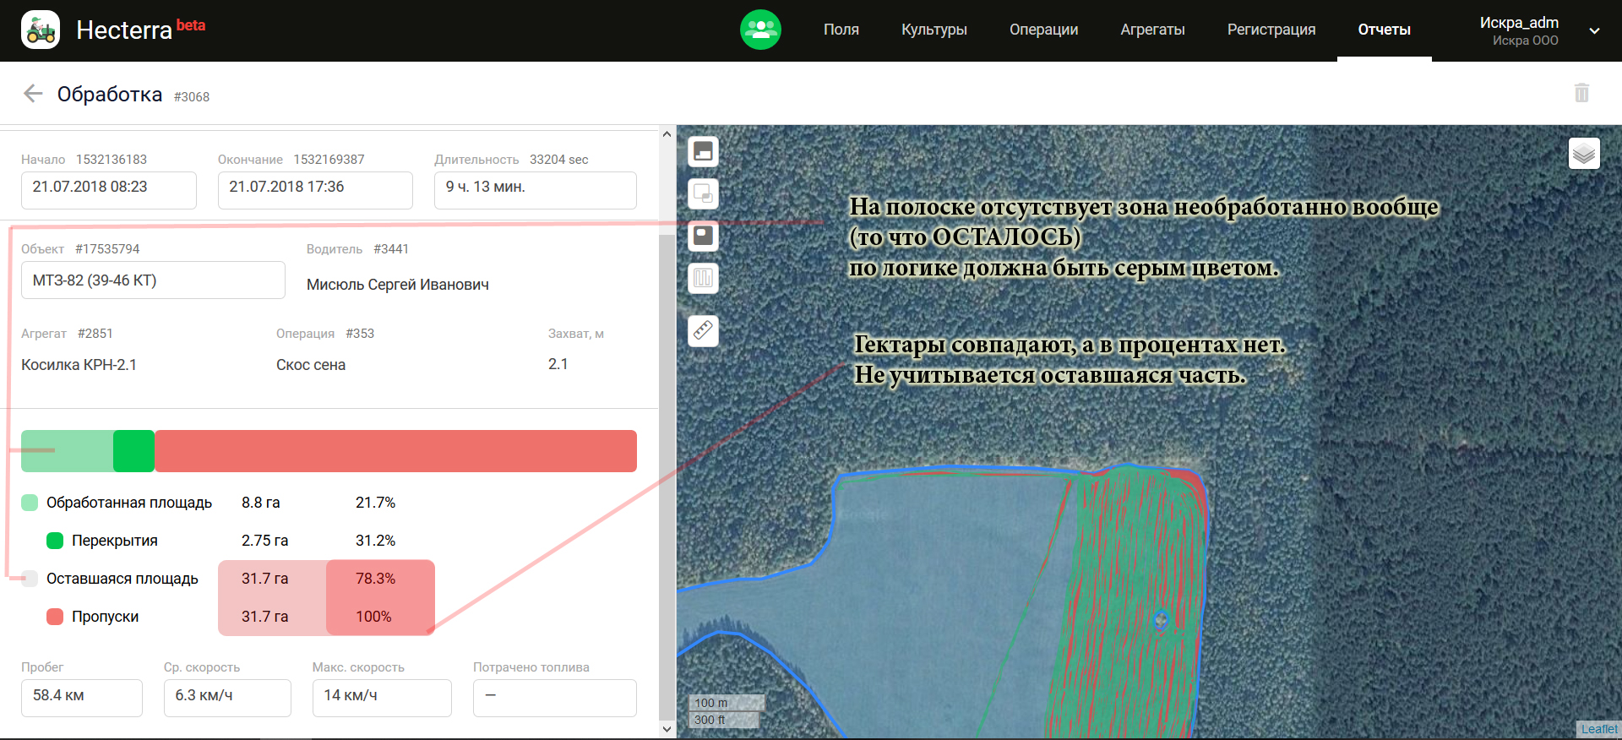
Task: Expand the Искра_adm account dropdown
Action: [x=1594, y=30]
